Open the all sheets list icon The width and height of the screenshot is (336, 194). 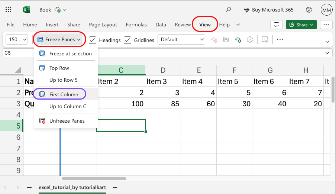pos(29,188)
